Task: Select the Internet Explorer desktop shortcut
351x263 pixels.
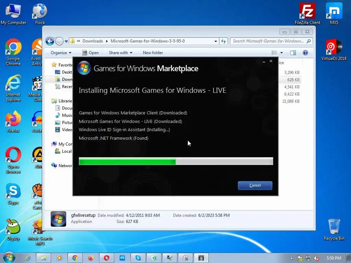Action: pos(13,88)
